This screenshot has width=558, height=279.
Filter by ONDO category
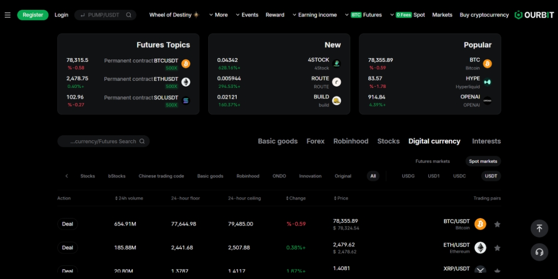[x=279, y=176]
